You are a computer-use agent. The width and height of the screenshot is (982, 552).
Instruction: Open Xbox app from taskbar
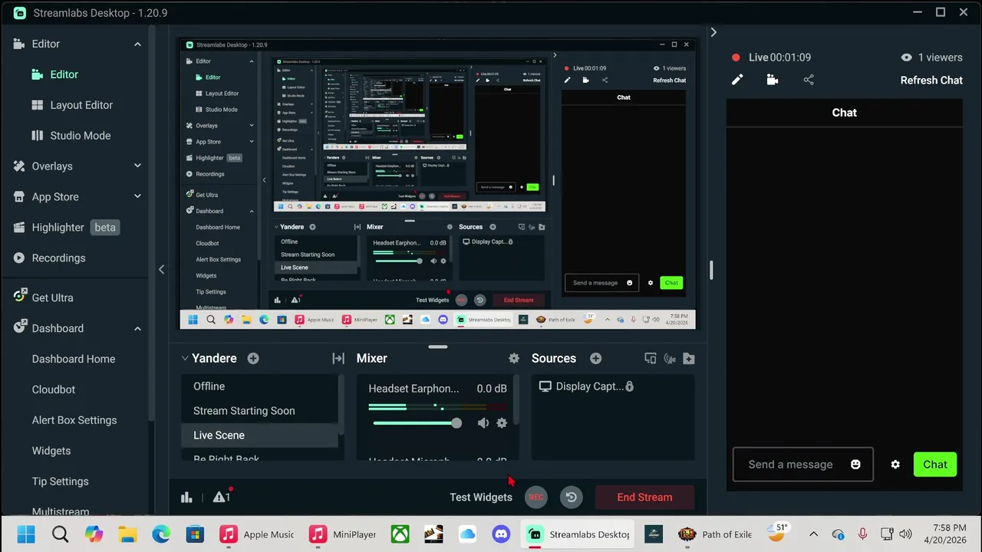tap(400, 534)
